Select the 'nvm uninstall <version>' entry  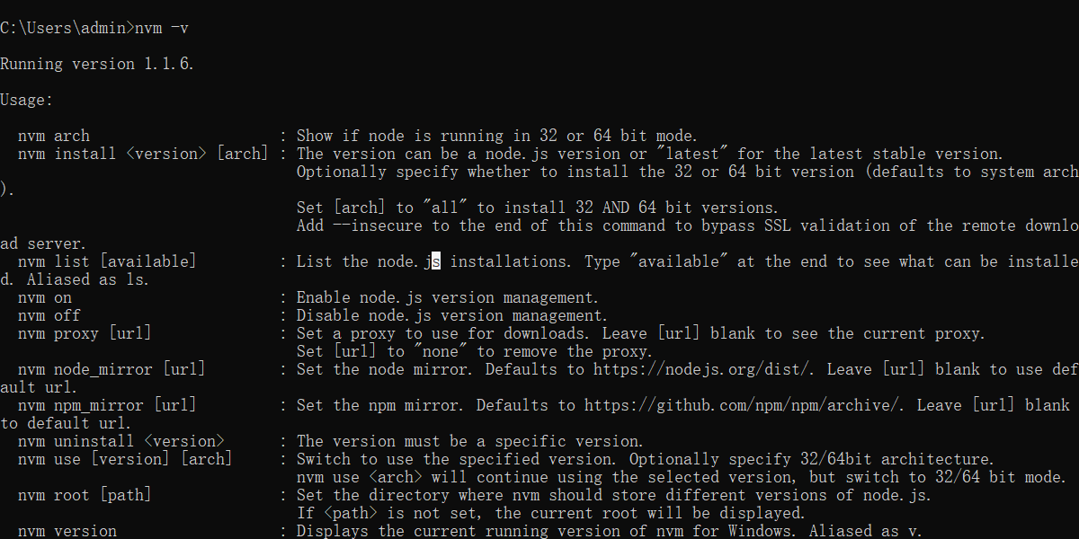pos(121,440)
